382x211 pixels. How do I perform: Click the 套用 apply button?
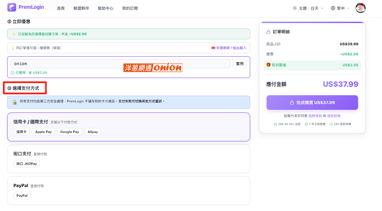coord(240,64)
